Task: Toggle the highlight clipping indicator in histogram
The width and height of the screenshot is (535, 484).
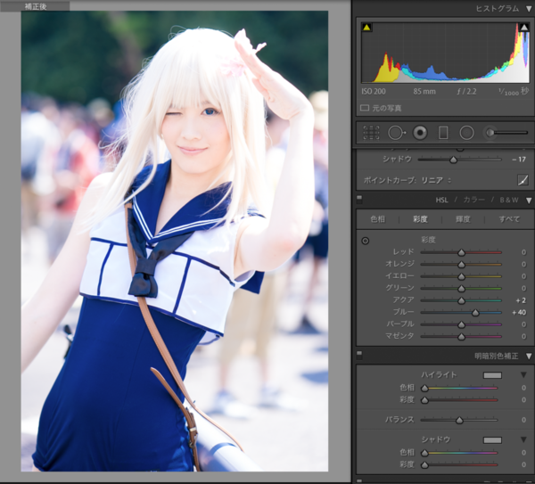Action: coord(524,28)
